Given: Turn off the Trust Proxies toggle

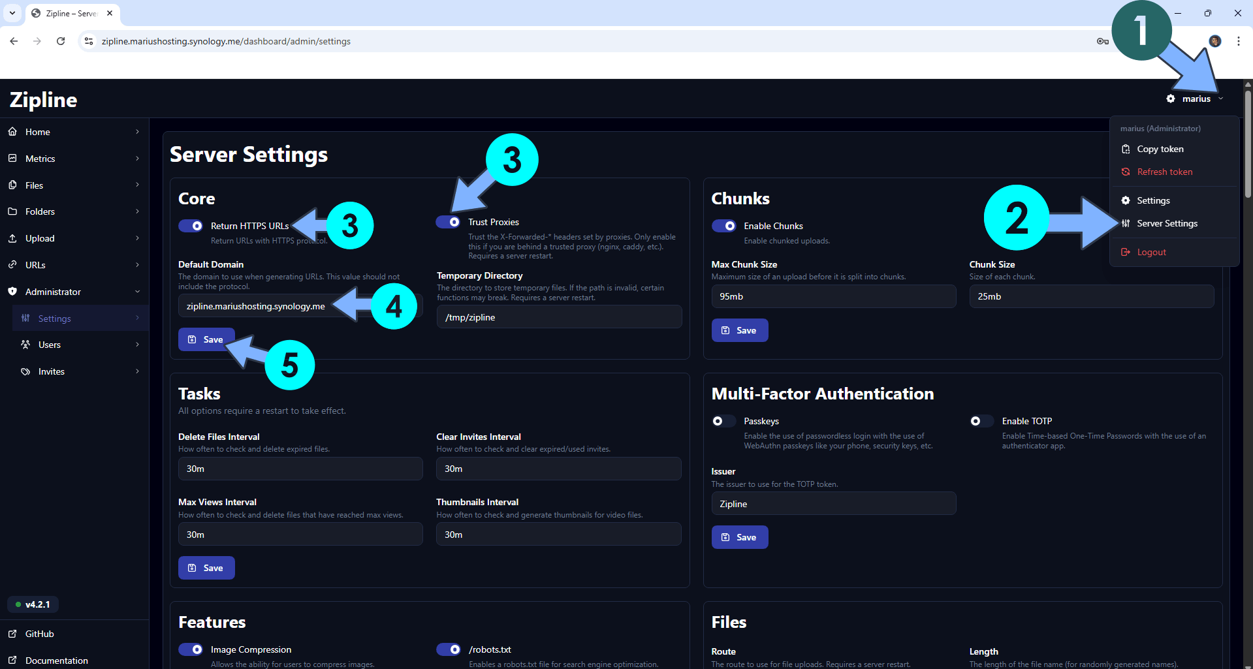Looking at the screenshot, I should click(x=449, y=222).
